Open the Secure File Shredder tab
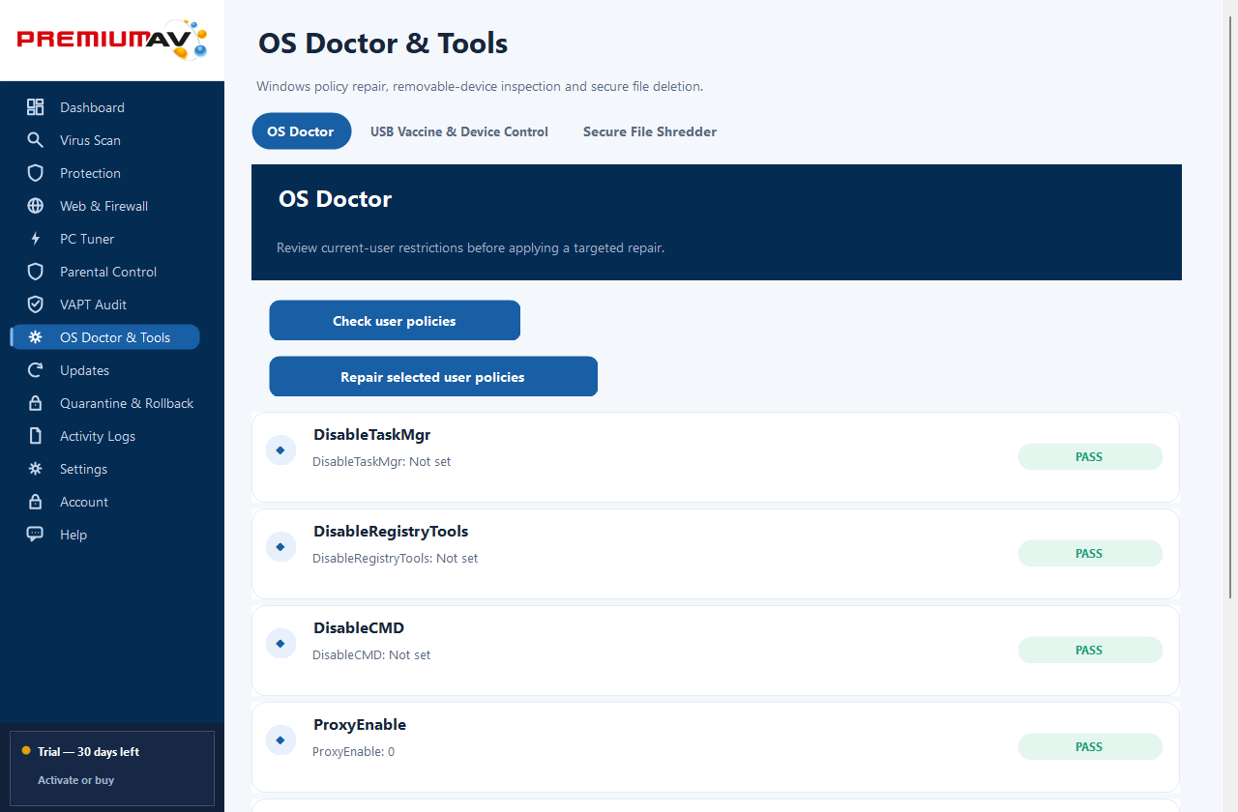The height and width of the screenshot is (812, 1238). [650, 131]
